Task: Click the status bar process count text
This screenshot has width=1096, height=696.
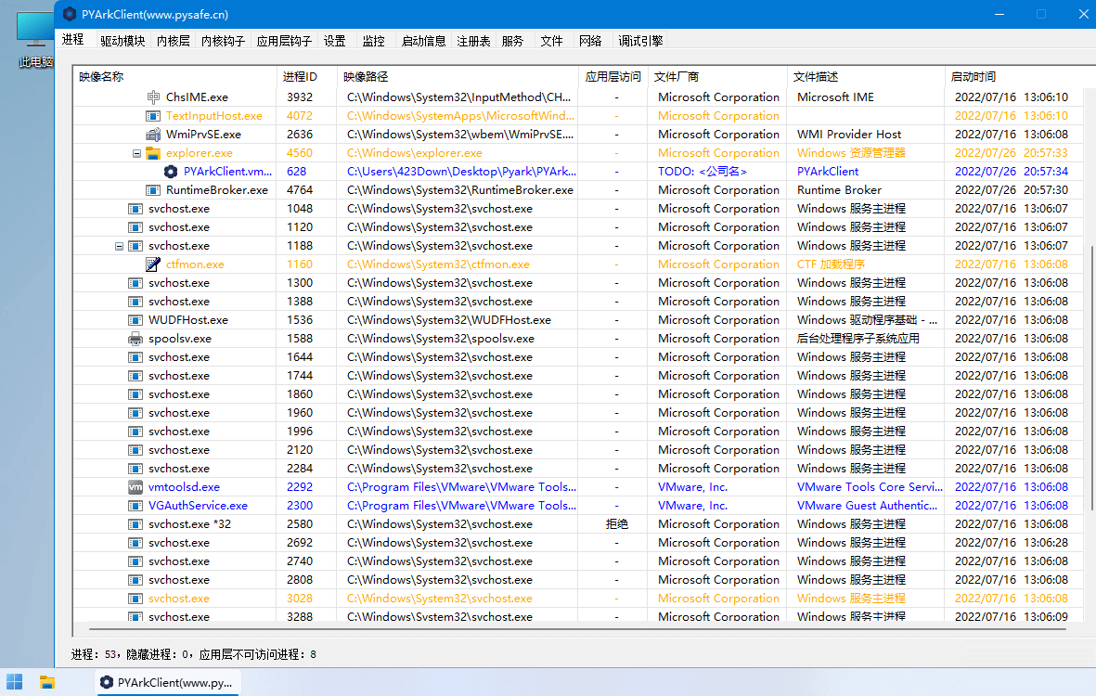Action: click(194, 655)
